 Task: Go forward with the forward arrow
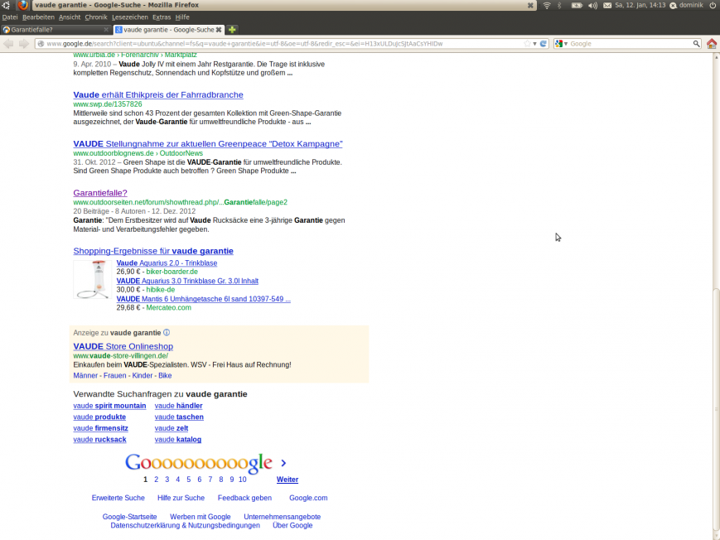23,44
